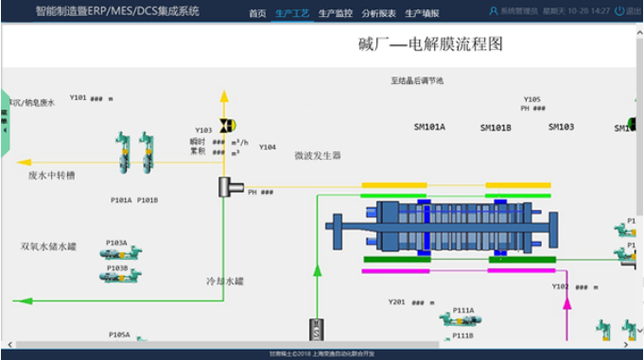This screenshot has width=644, height=360.
Task: Click vertical scrollbar down arrow
Action: pyautogui.click(x=639, y=331)
